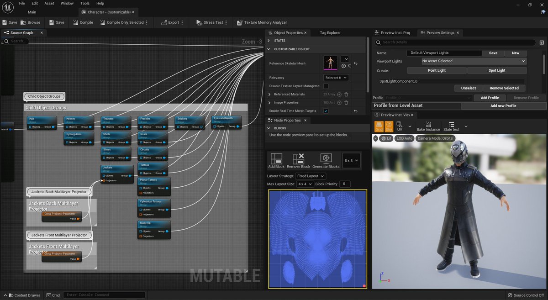Click Bake Instance in preview toolbar
The image size is (548, 300).
[428, 126]
